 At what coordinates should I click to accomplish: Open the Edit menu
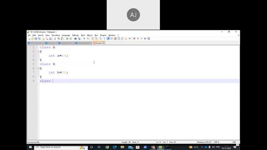[x=34, y=35]
